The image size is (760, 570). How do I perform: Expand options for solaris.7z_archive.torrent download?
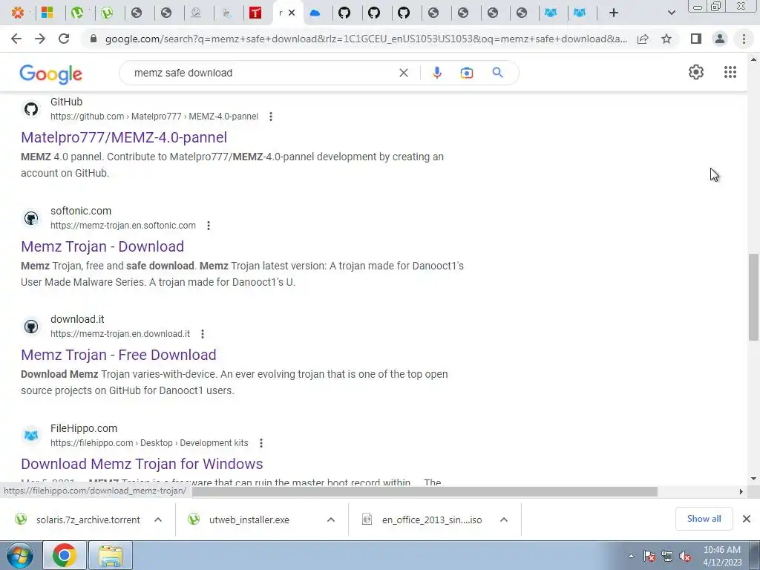(x=158, y=520)
